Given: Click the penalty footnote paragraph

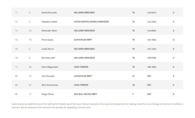Looking at the screenshot, I should point(97,106).
